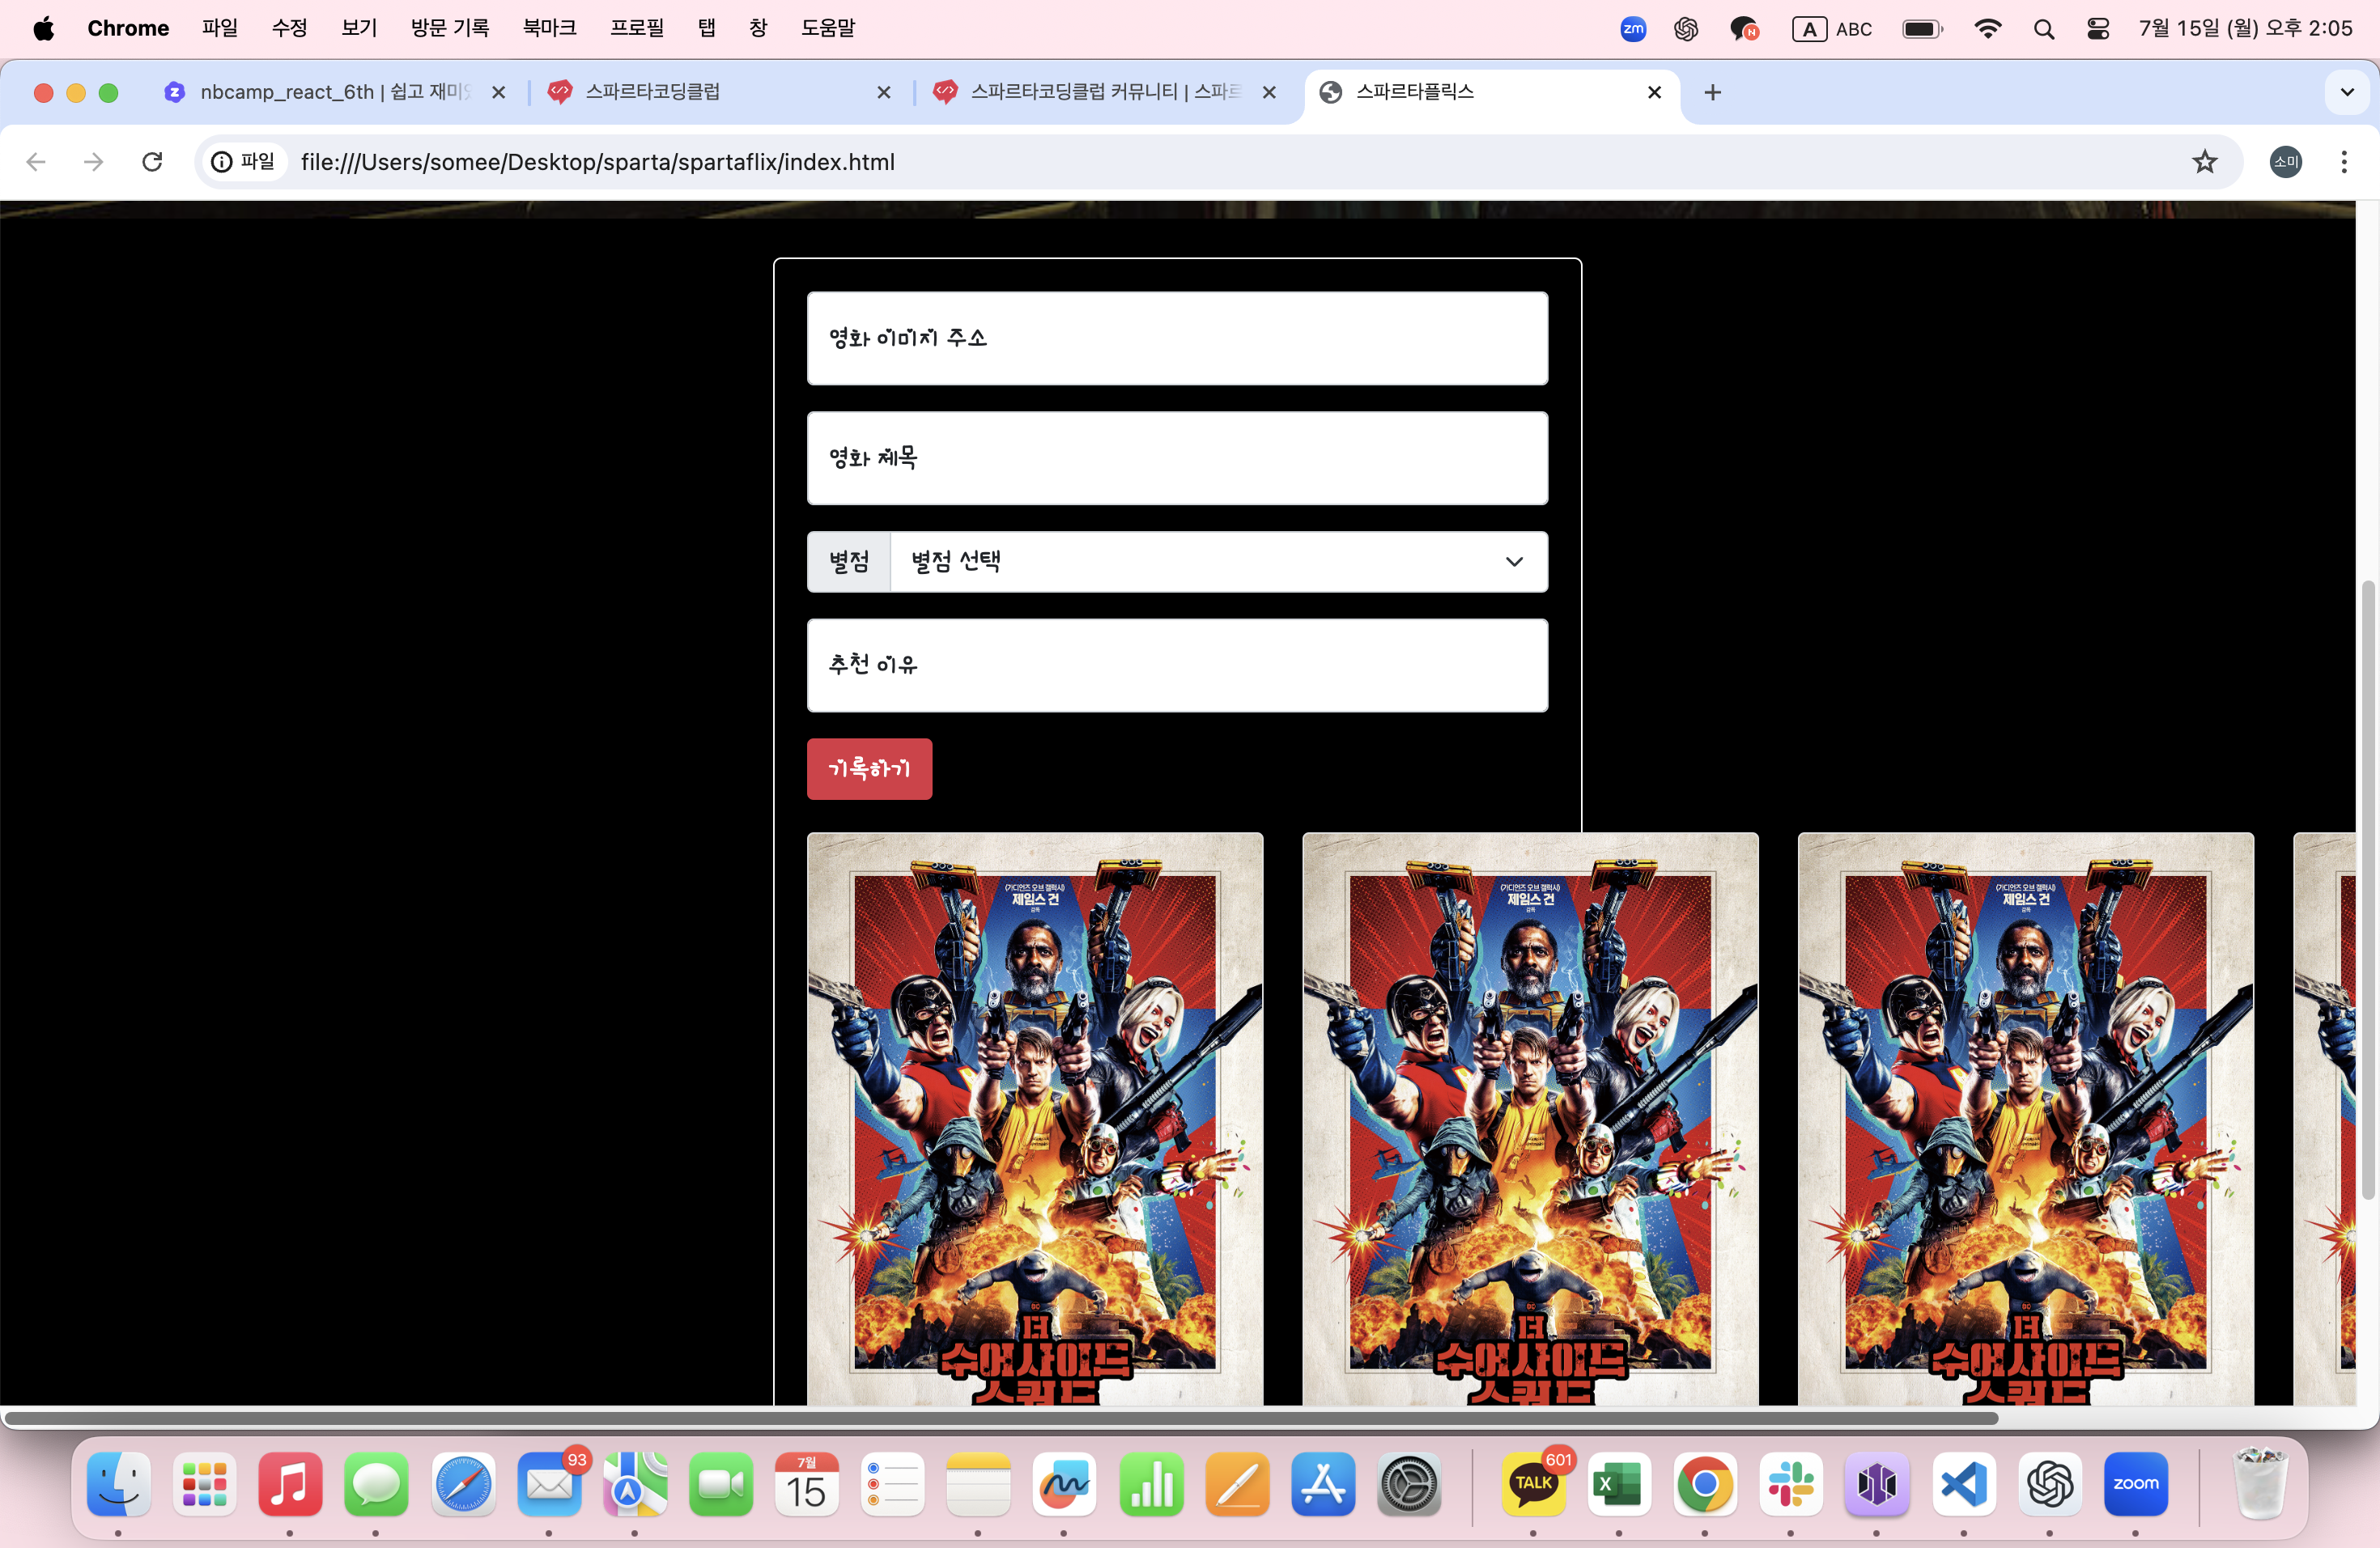Open Calendar showing the 15th

pyautogui.click(x=806, y=1484)
